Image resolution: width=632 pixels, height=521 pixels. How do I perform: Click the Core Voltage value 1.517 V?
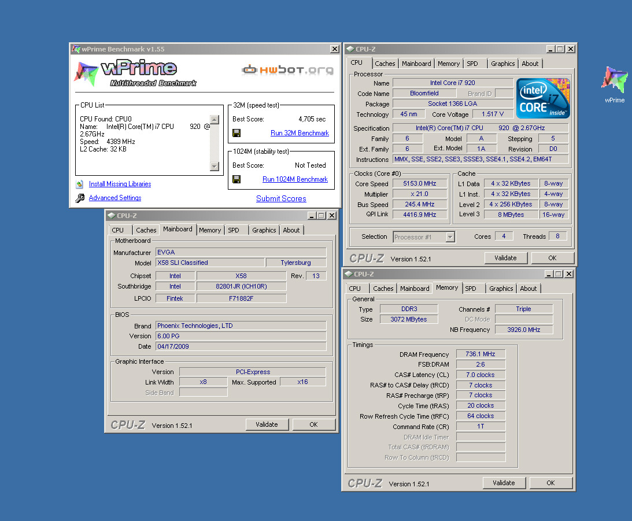(493, 114)
